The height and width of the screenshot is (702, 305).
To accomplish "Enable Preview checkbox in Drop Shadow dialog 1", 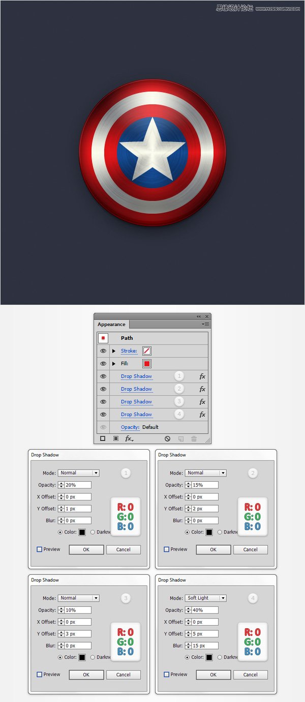I will (x=39, y=549).
